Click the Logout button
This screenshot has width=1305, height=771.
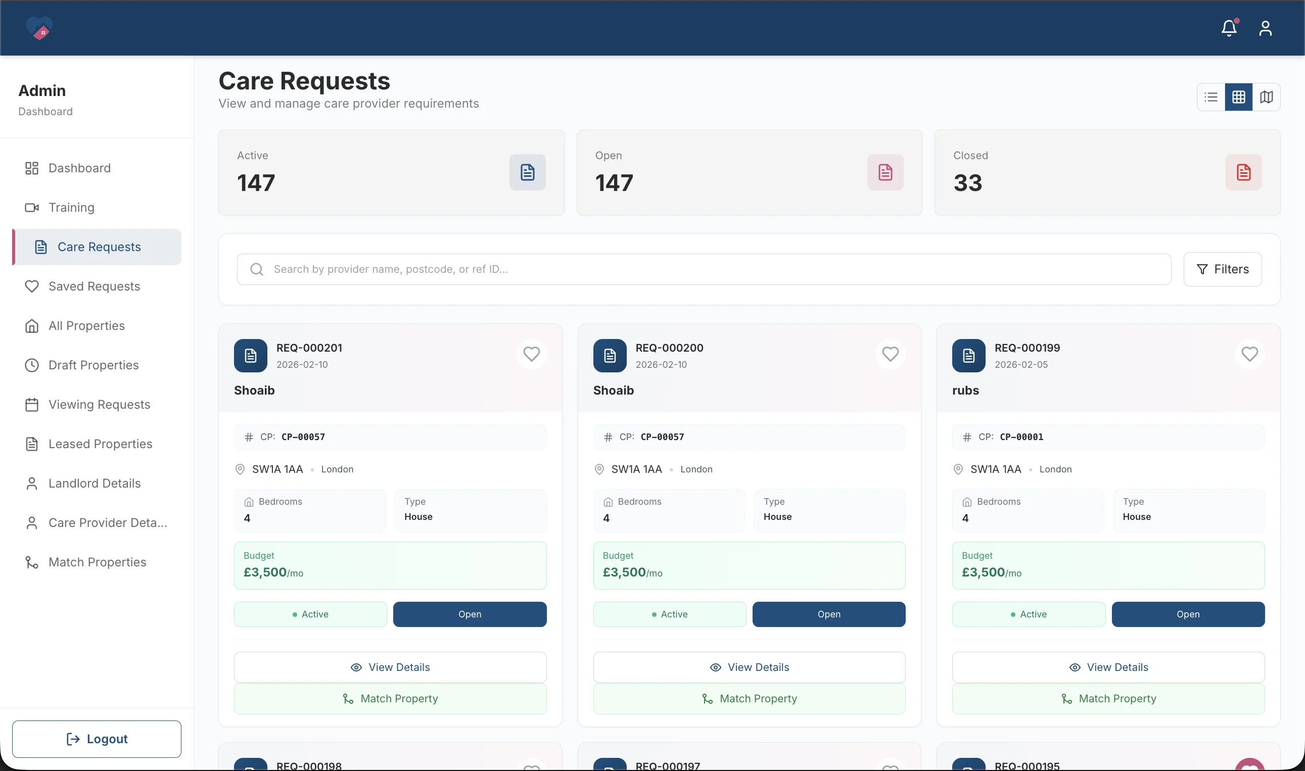pyautogui.click(x=97, y=739)
